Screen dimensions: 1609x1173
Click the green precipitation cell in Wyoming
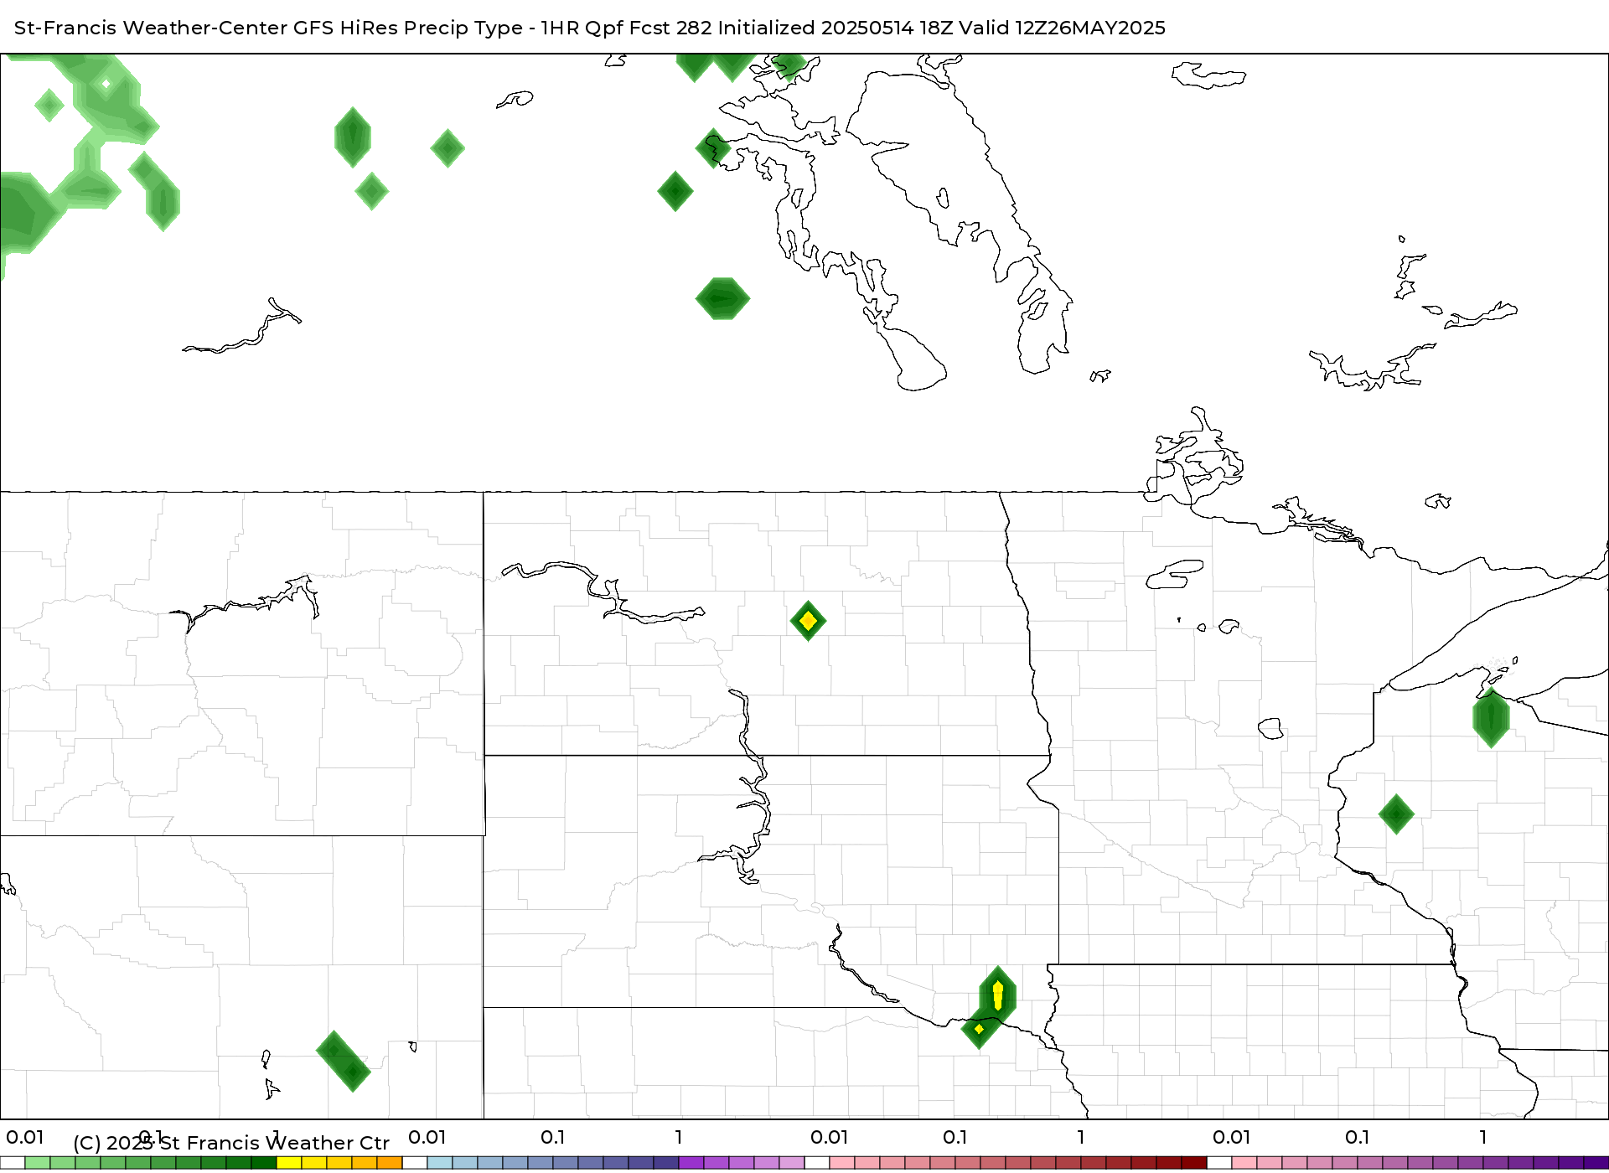click(344, 1061)
